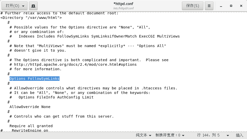Click the highlighted Options FollowSymLinks text
The image size is (247, 139).
(x=35, y=79)
